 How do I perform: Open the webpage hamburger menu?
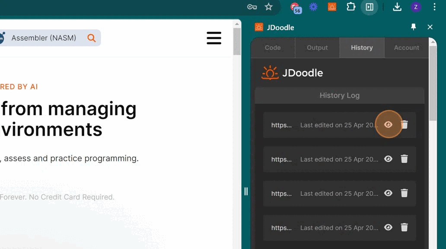coord(214,38)
